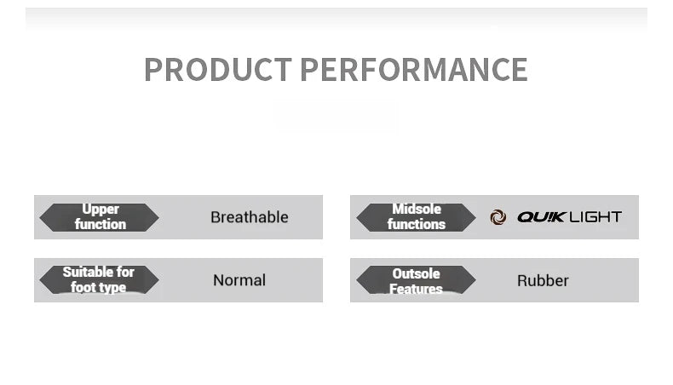Click the Outsole Features gray row panel
This screenshot has width=673, height=385.
494,280
